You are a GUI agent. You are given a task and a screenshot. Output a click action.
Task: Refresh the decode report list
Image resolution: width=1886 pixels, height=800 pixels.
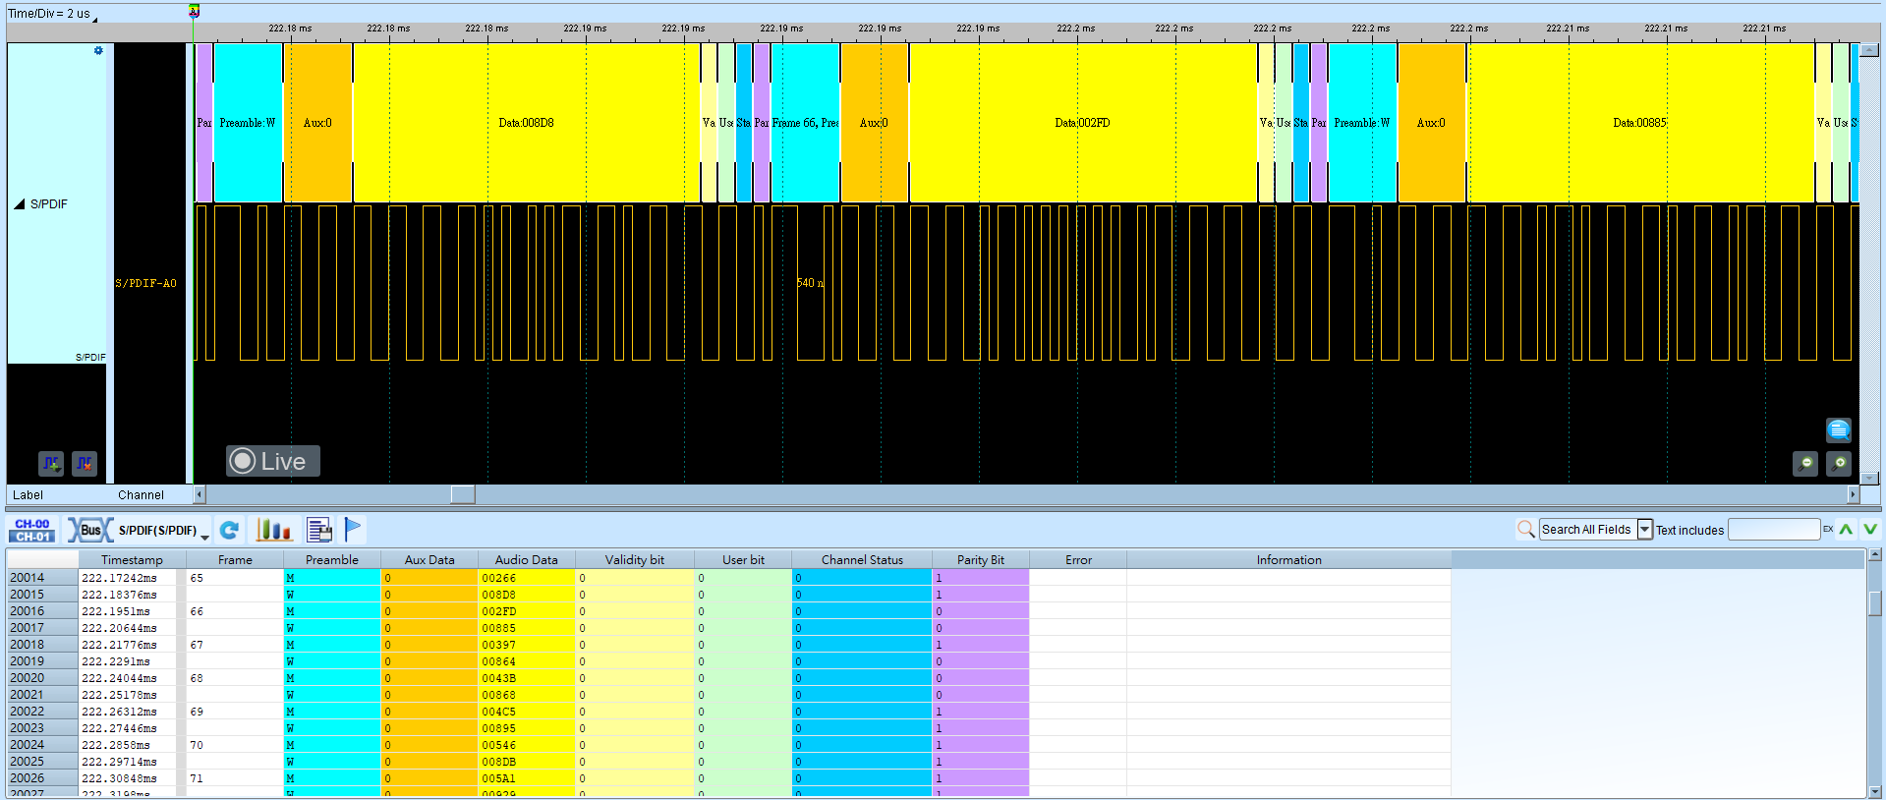[230, 530]
